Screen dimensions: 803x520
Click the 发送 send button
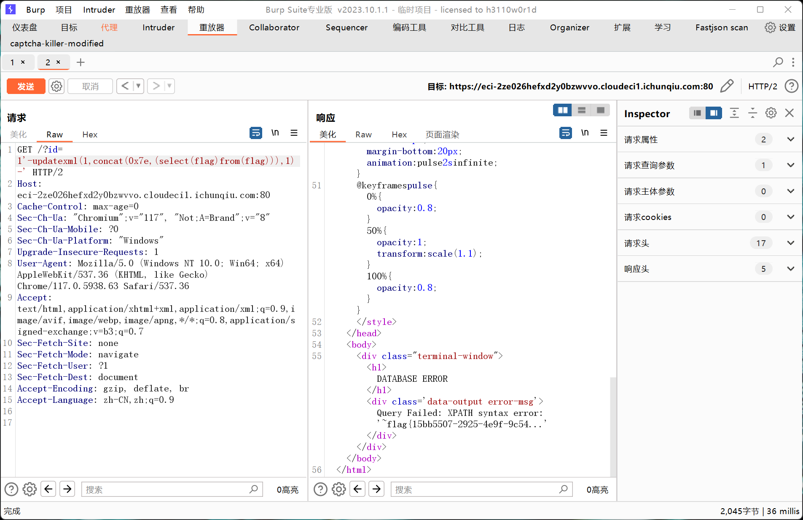[x=26, y=86]
